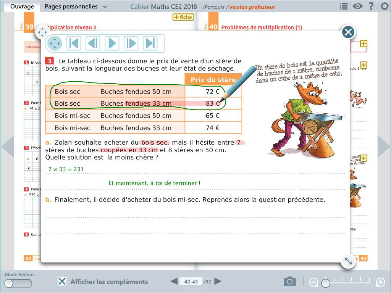
Task: Open settings gear icon
Action: (x=385, y=6)
